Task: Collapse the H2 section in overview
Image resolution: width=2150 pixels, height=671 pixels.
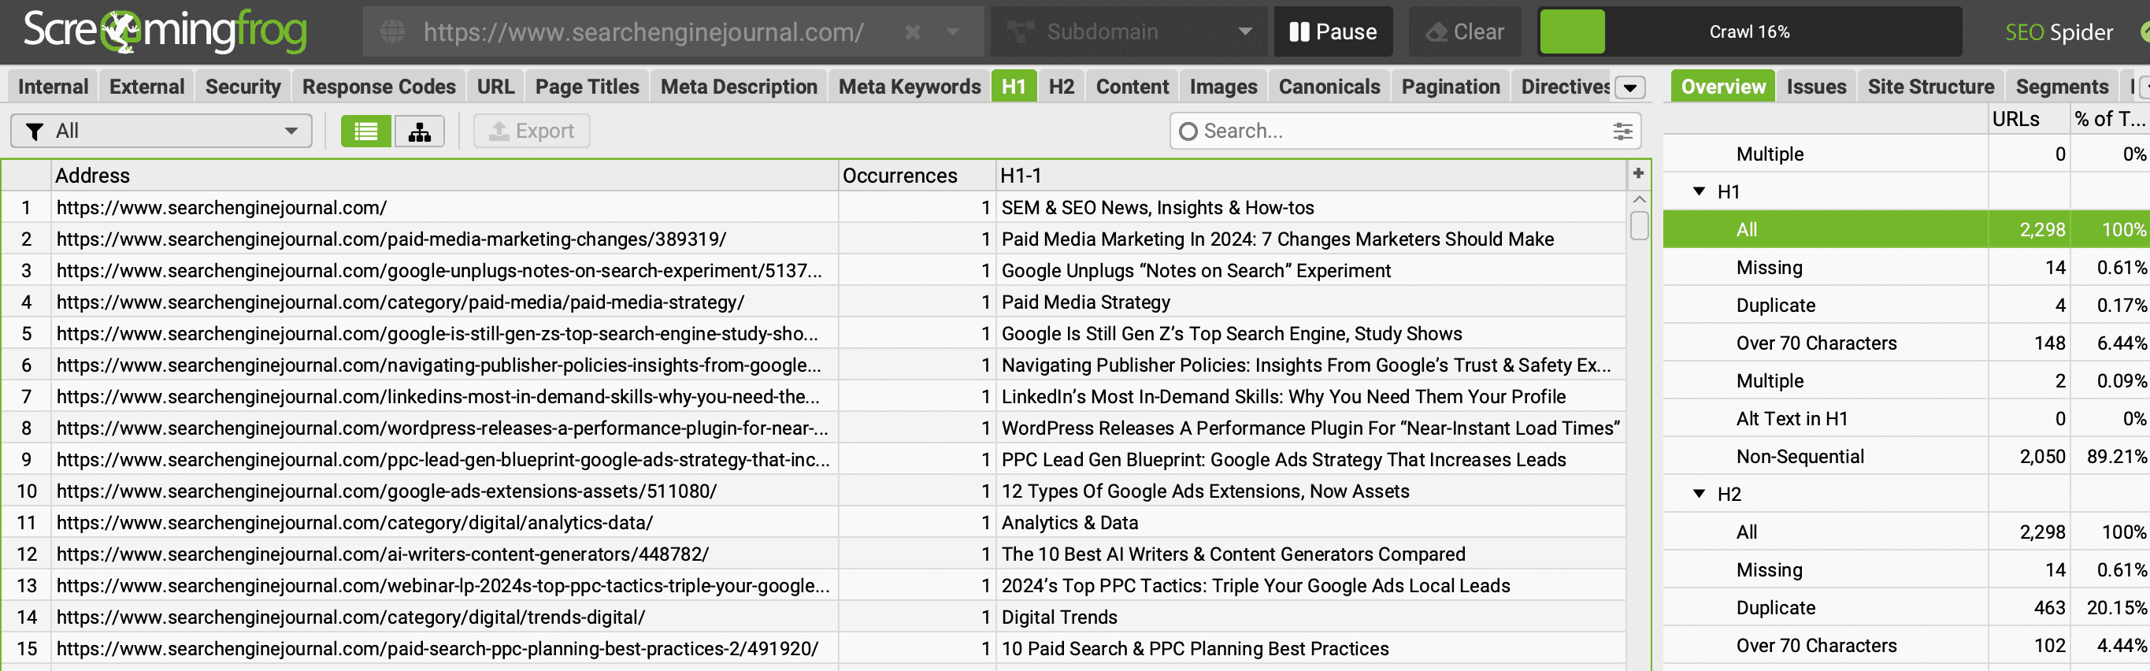Action: [x=1699, y=493]
